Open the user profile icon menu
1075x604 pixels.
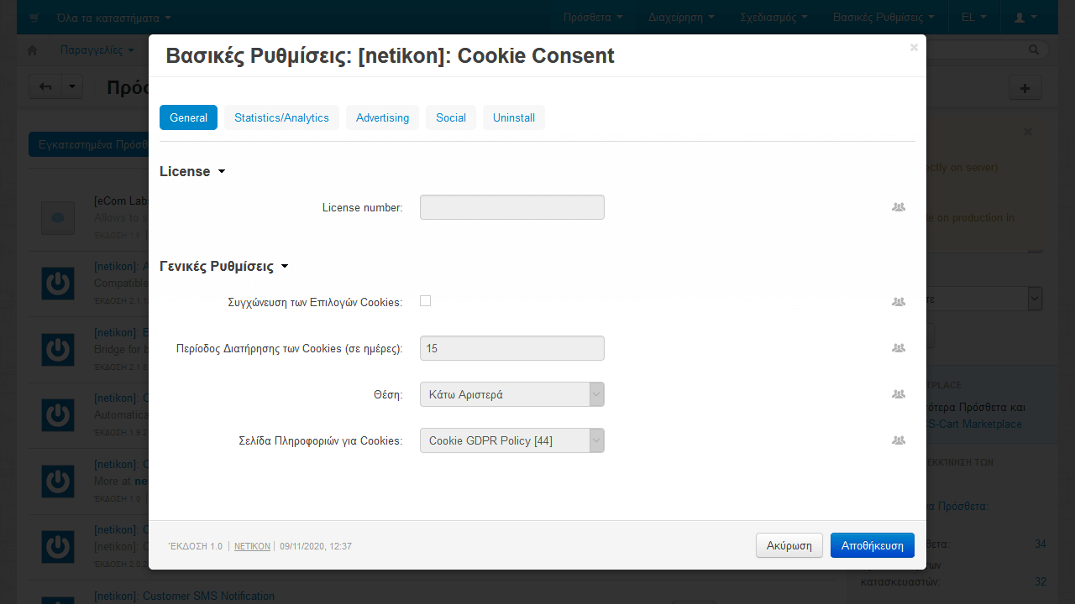[x=1025, y=17]
